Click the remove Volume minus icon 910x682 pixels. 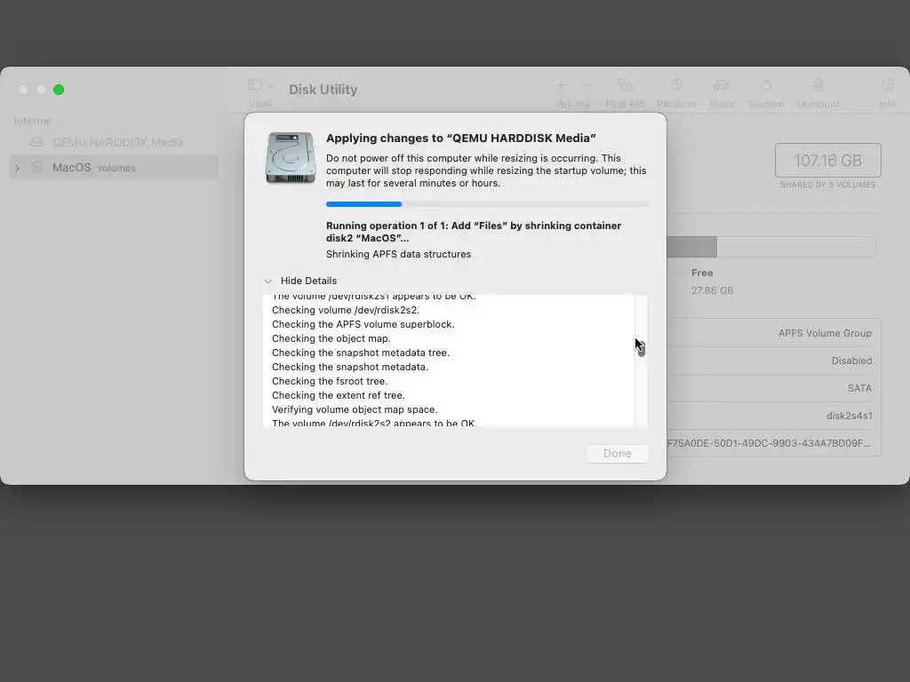[x=585, y=85]
